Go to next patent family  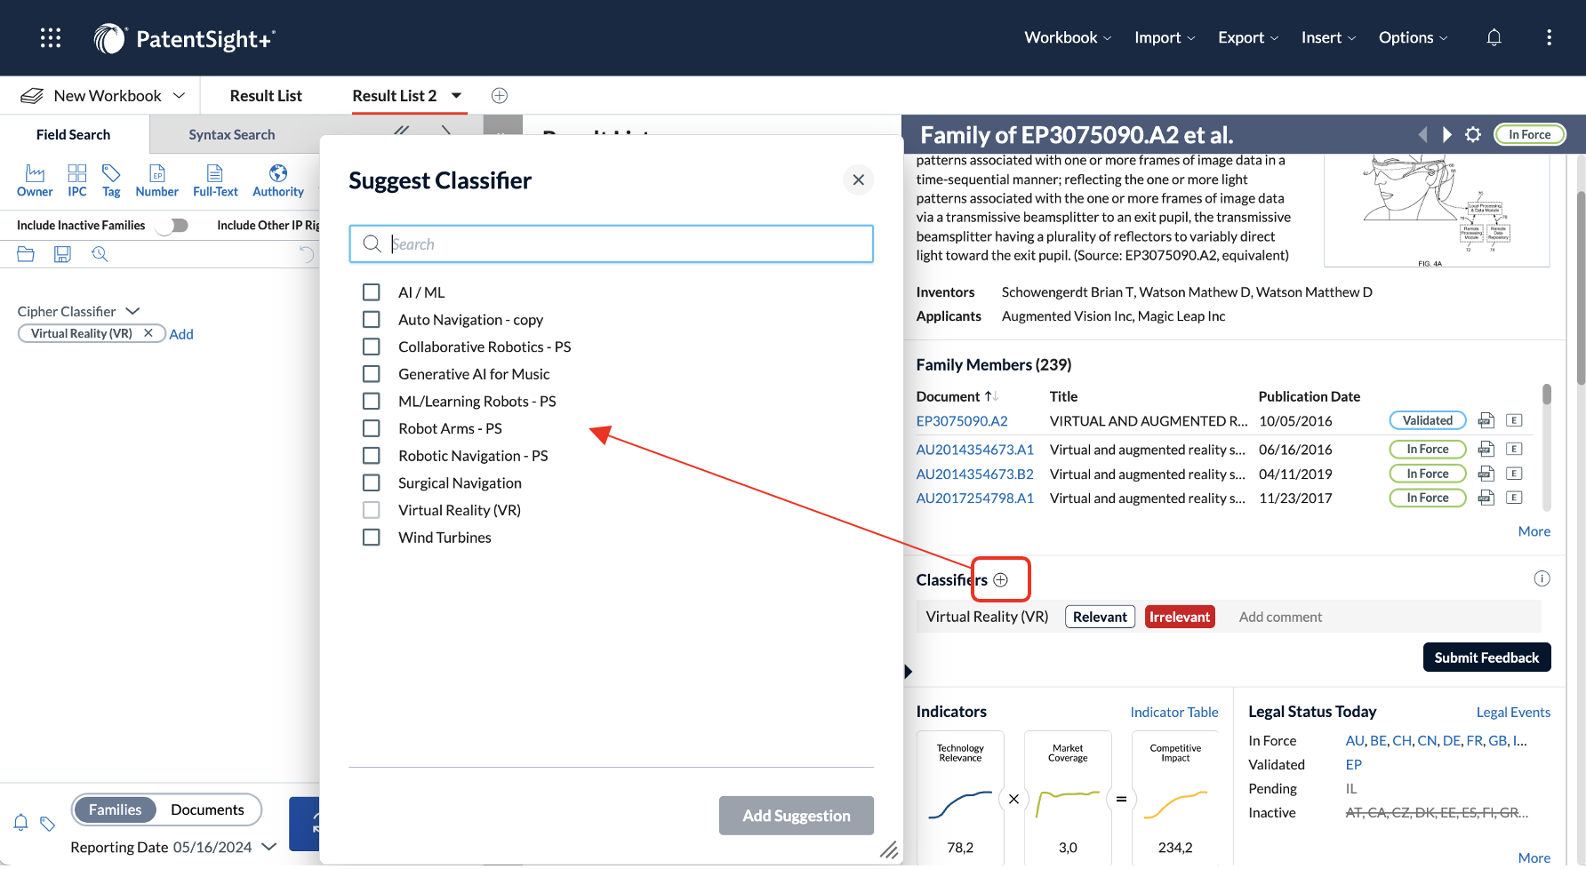1446,134
